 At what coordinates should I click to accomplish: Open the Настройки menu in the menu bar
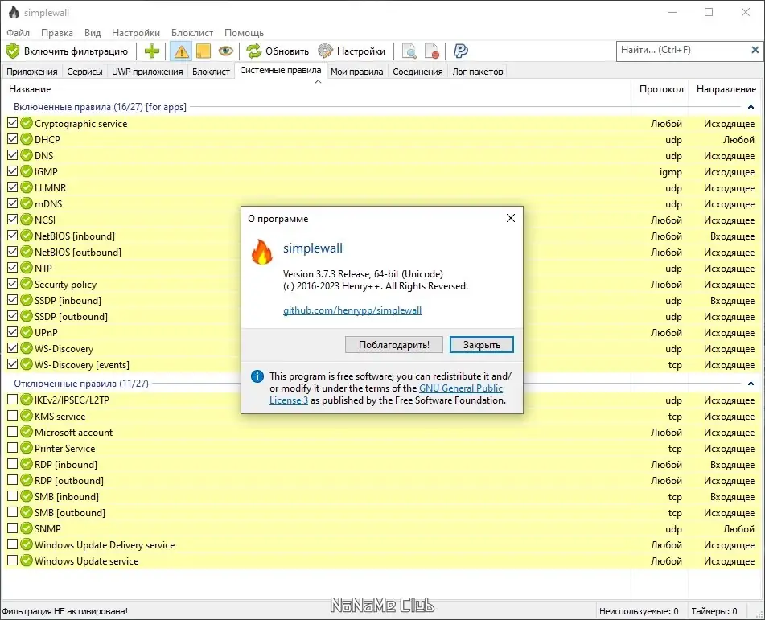click(136, 33)
